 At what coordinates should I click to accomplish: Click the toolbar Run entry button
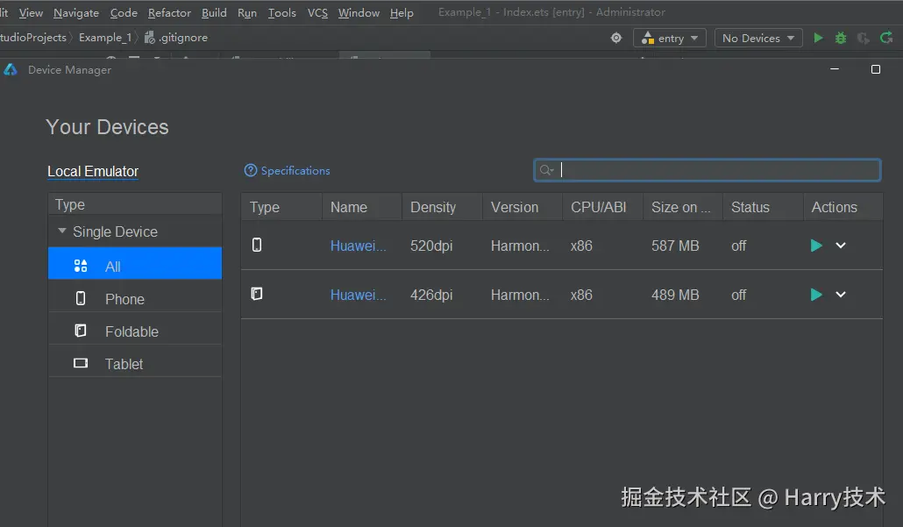[818, 38]
